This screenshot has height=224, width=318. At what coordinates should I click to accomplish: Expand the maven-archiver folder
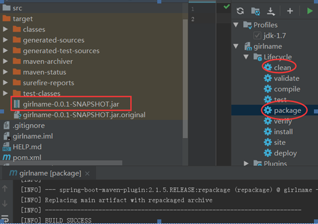[x=5, y=61]
